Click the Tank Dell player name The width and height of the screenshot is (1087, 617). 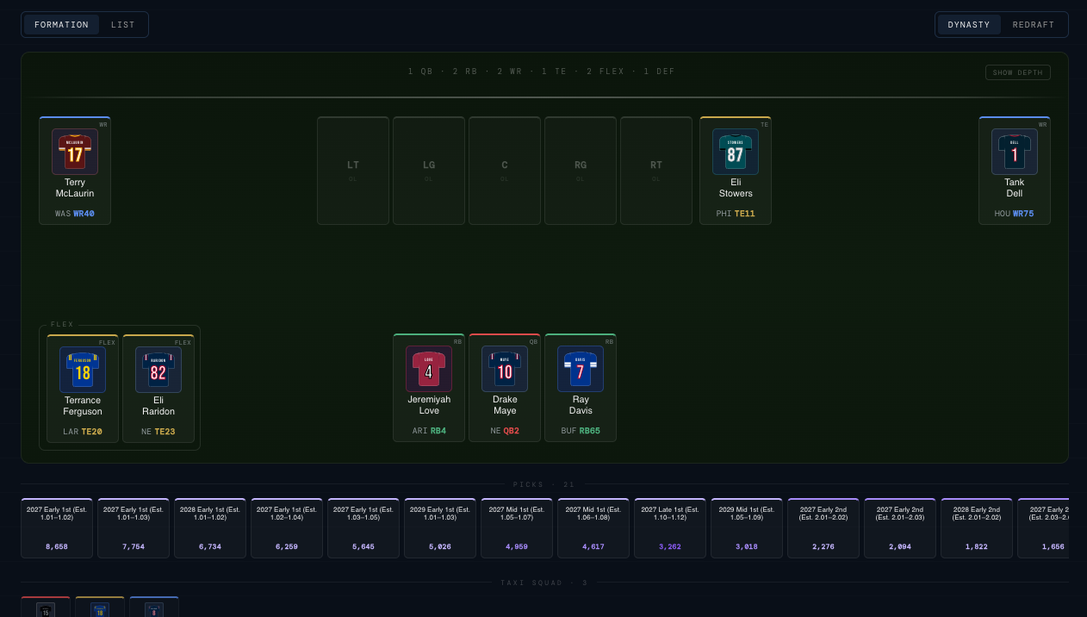pyautogui.click(x=1015, y=188)
